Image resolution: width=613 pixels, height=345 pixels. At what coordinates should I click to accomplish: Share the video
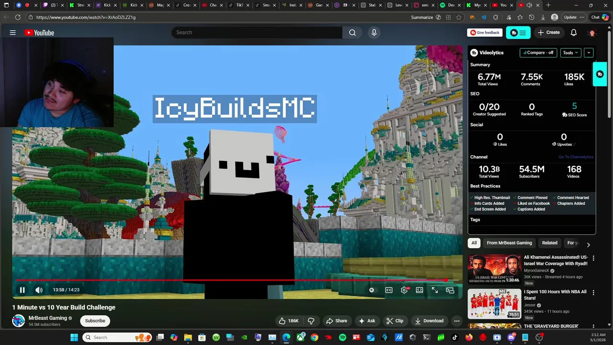[336, 321]
